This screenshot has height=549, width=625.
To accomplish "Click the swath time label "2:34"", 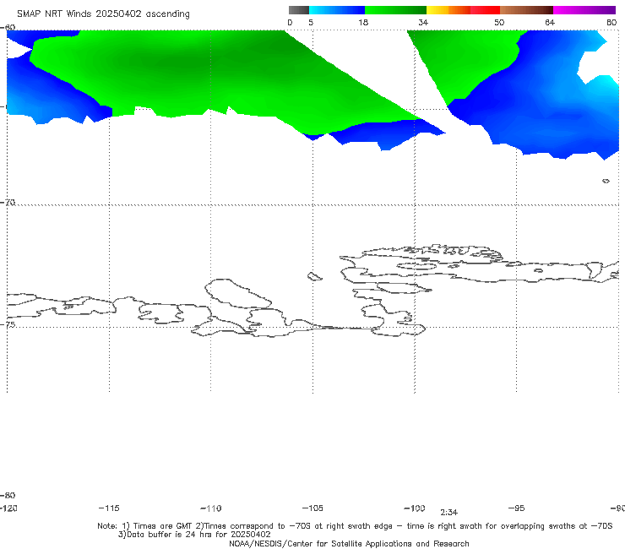I will (448, 513).
